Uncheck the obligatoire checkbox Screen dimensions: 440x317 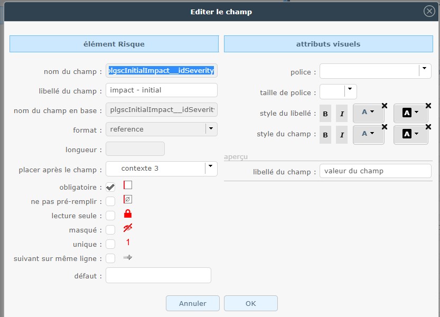coord(110,187)
